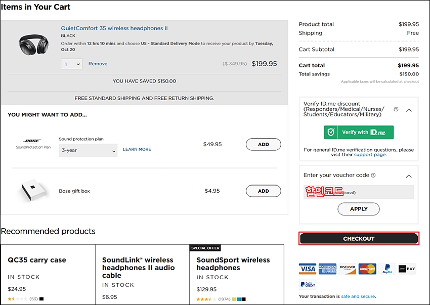Click the QC35 carry case star rating
Viewport: 430px width, 305px height.
(18, 299)
